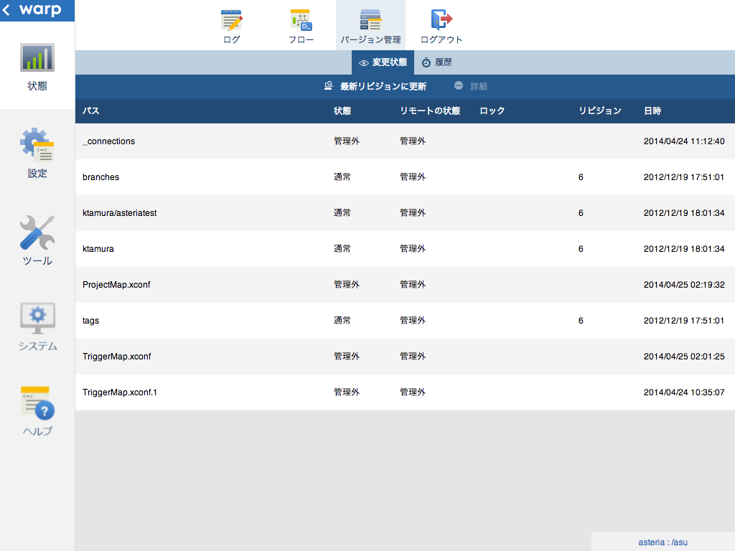Sort by the ロック column header
The image size is (735, 551).
tap(492, 110)
